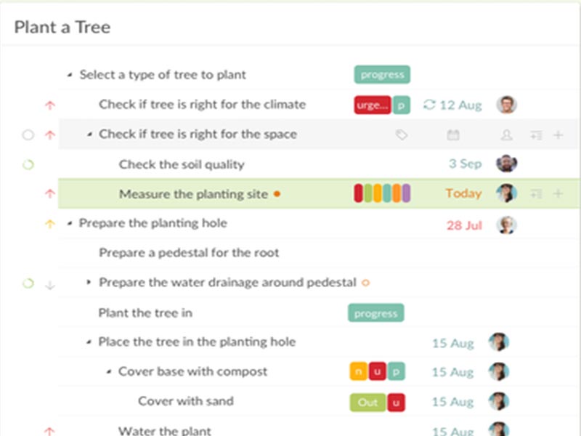The width and height of the screenshot is (581, 436).
Task: Toggle status circle beside 'Check the soil quality'
Action: (x=28, y=164)
